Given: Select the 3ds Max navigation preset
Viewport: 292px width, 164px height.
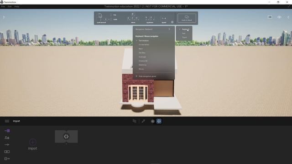Looking at the screenshot, I should pos(142,53).
